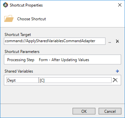Click the folder icon beside Choose Shortcut
The height and width of the screenshot is (118, 125).
coord(9,19)
